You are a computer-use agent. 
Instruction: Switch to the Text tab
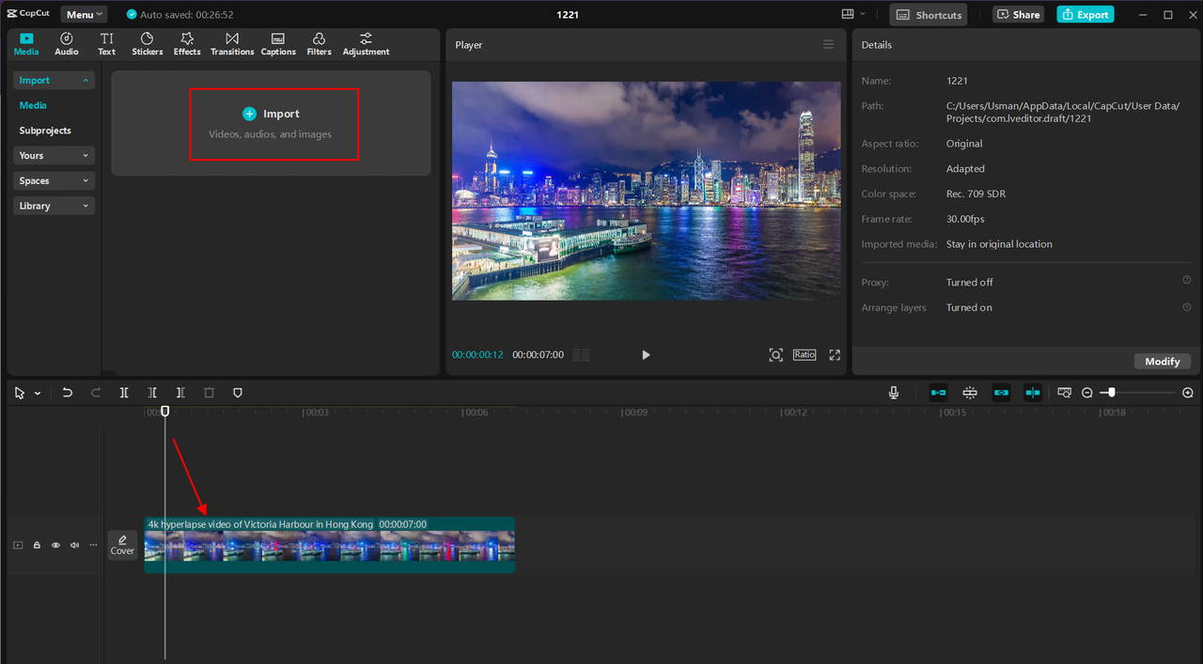(106, 43)
